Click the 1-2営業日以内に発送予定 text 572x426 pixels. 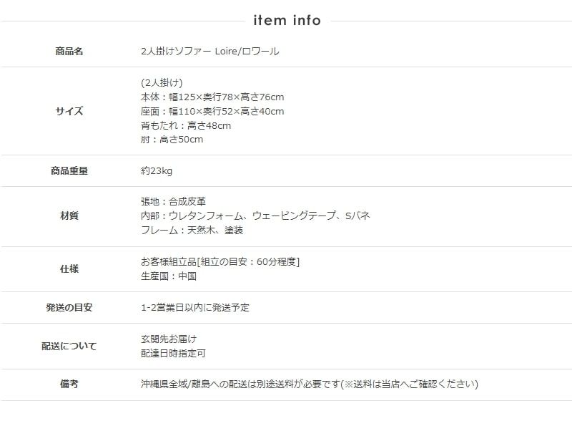195,308
